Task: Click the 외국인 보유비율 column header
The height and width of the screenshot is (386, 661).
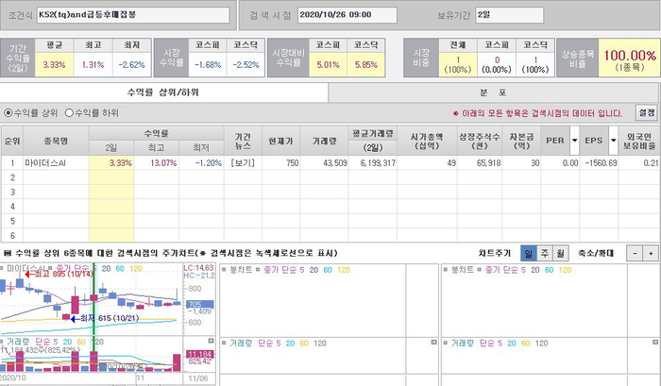Action: [638, 141]
